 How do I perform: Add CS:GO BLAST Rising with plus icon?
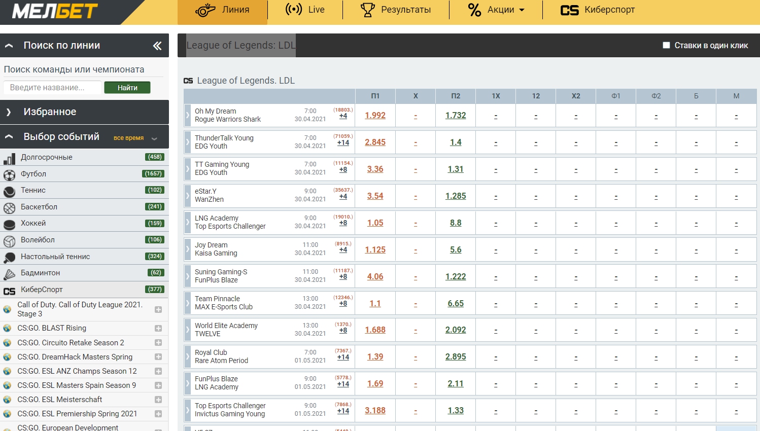click(158, 329)
